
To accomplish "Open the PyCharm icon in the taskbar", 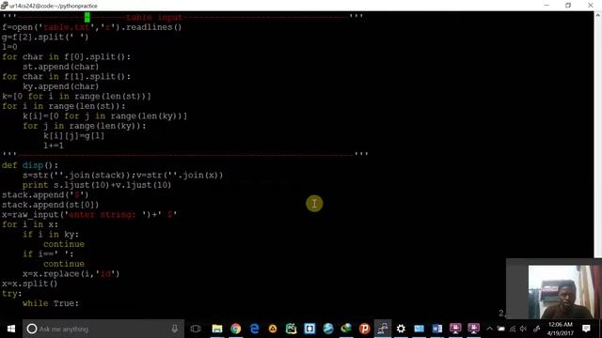I will coord(291,329).
